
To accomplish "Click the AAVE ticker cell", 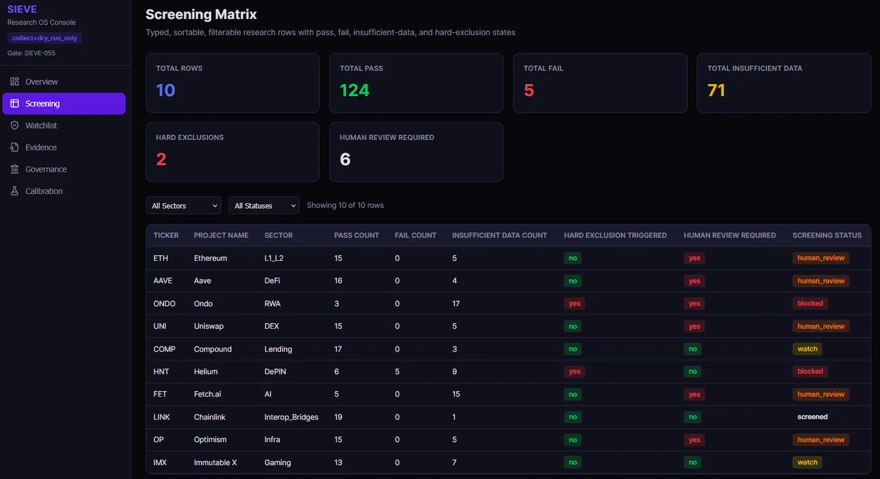I will [163, 281].
